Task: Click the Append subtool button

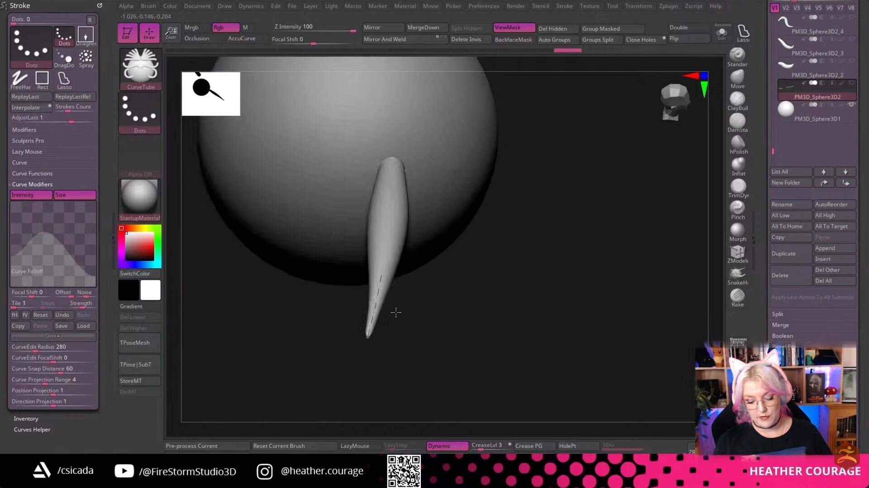Action: (835, 248)
